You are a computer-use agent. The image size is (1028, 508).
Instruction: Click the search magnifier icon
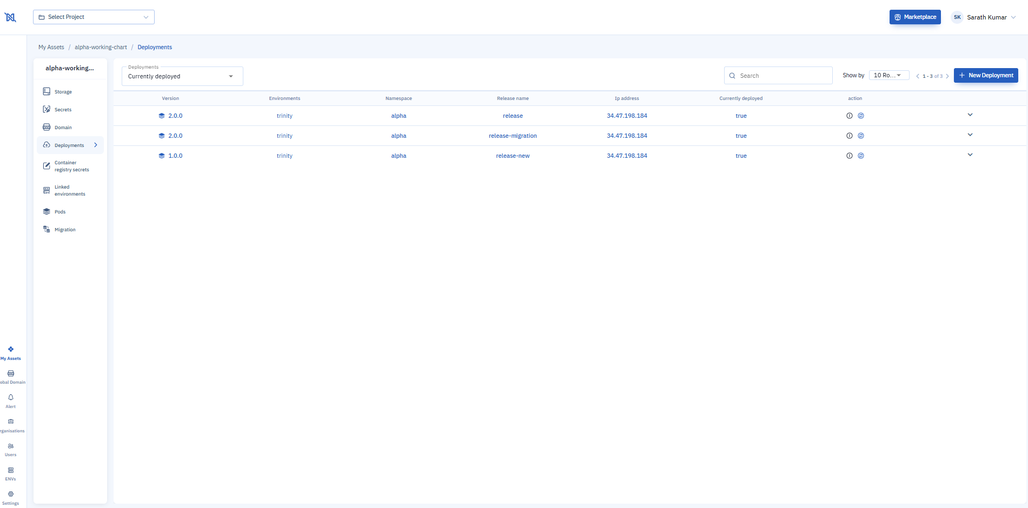point(732,76)
